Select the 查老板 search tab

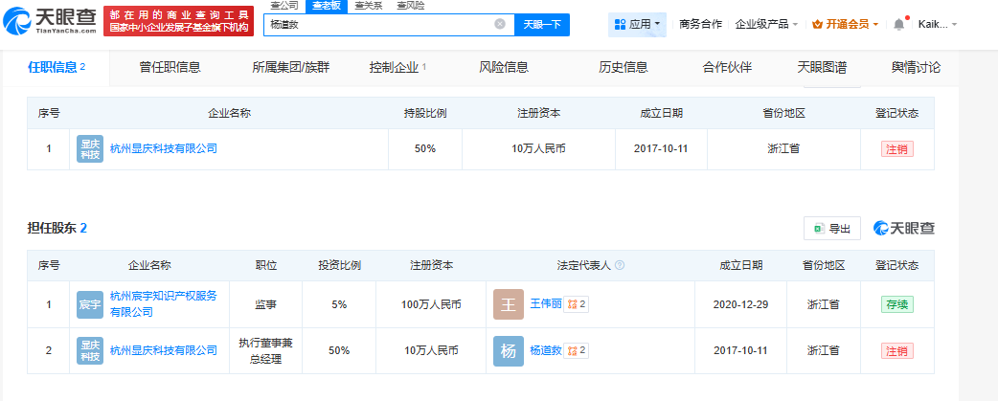click(x=326, y=6)
